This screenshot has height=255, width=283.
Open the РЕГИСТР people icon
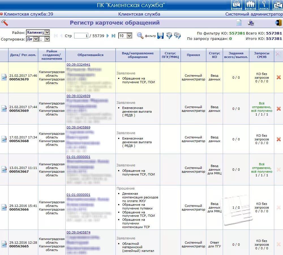point(250,5)
